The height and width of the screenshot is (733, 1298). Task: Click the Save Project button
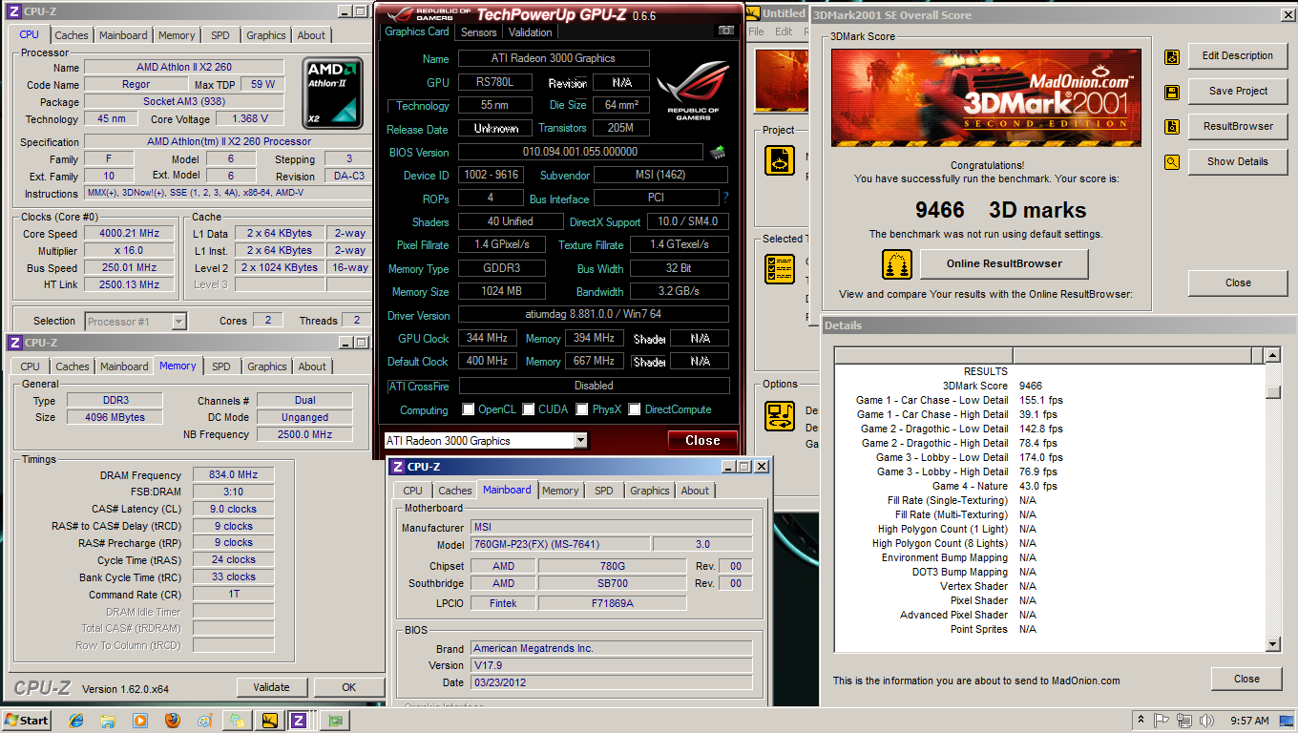[x=1238, y=92]
